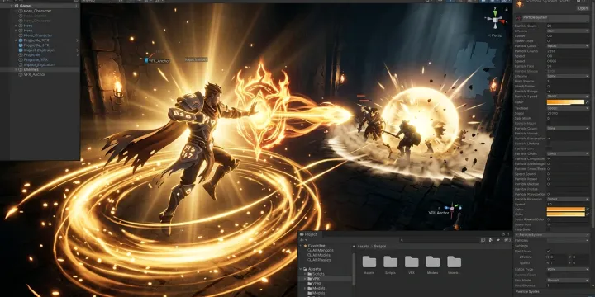Click the search-by-type filter icon in Project toolbar
This screenshot has height=297, width=595.
click(483, 240)
